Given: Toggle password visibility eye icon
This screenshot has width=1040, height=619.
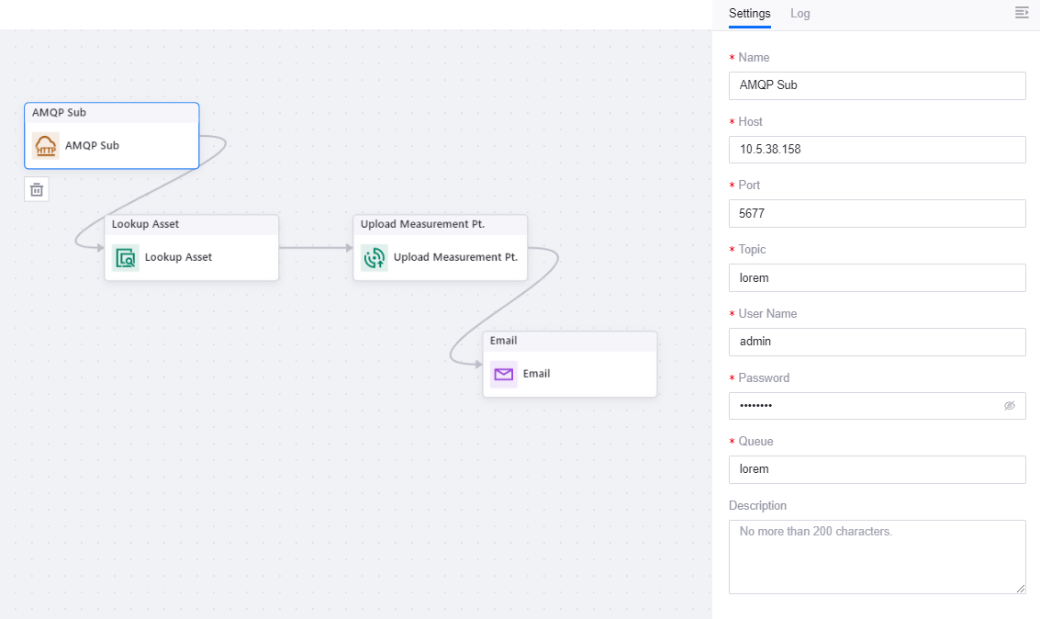Looking at the screenshot, I should [1010, 405].
